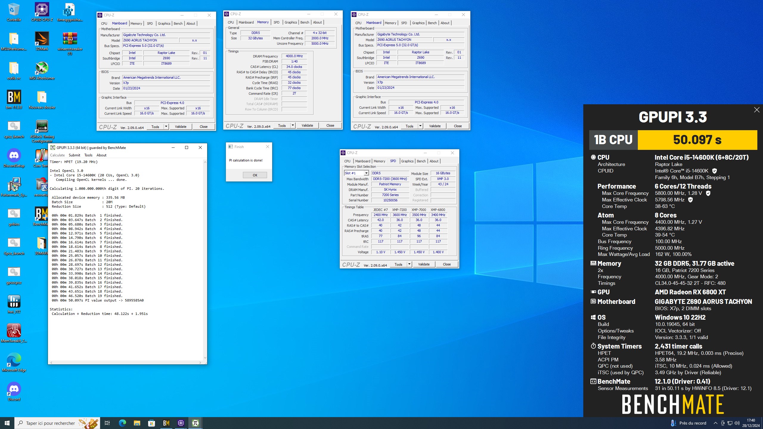The height and width of the screenshot is (429, 763).
Task: Select the DiscordSetup desktop icon
Action: [x=14, y=158]
